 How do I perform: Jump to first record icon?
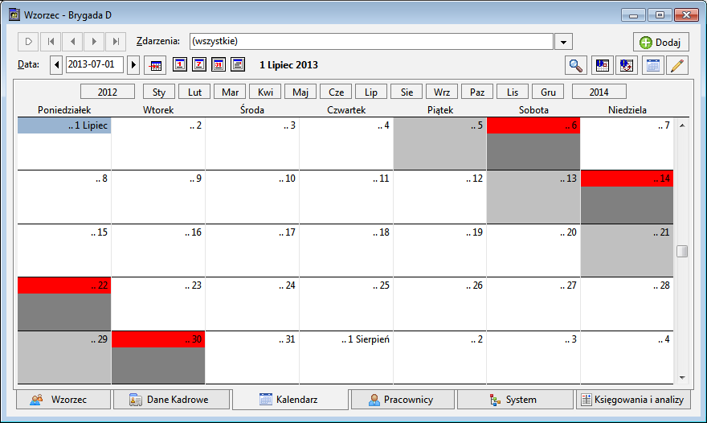(51, 42)
